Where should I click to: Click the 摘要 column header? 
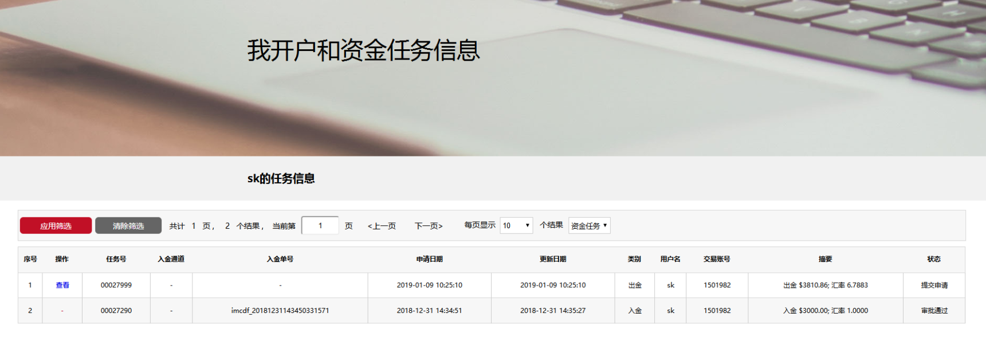(825, 259)
